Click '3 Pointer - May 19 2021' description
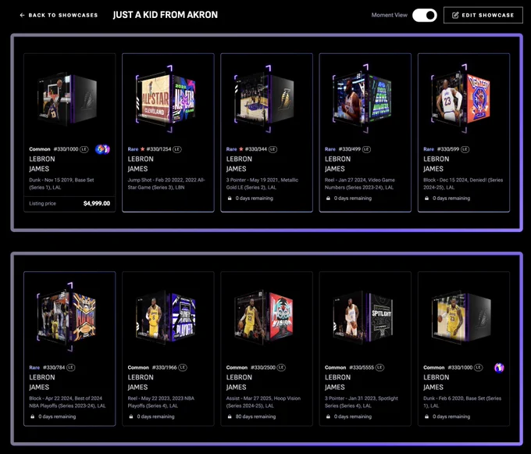 [x=262, y=184]
